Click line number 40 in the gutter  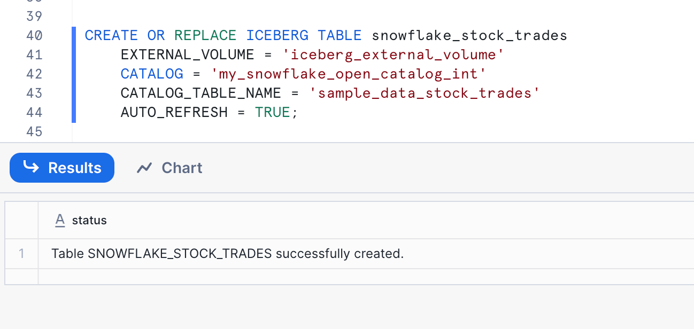(34, 36)
